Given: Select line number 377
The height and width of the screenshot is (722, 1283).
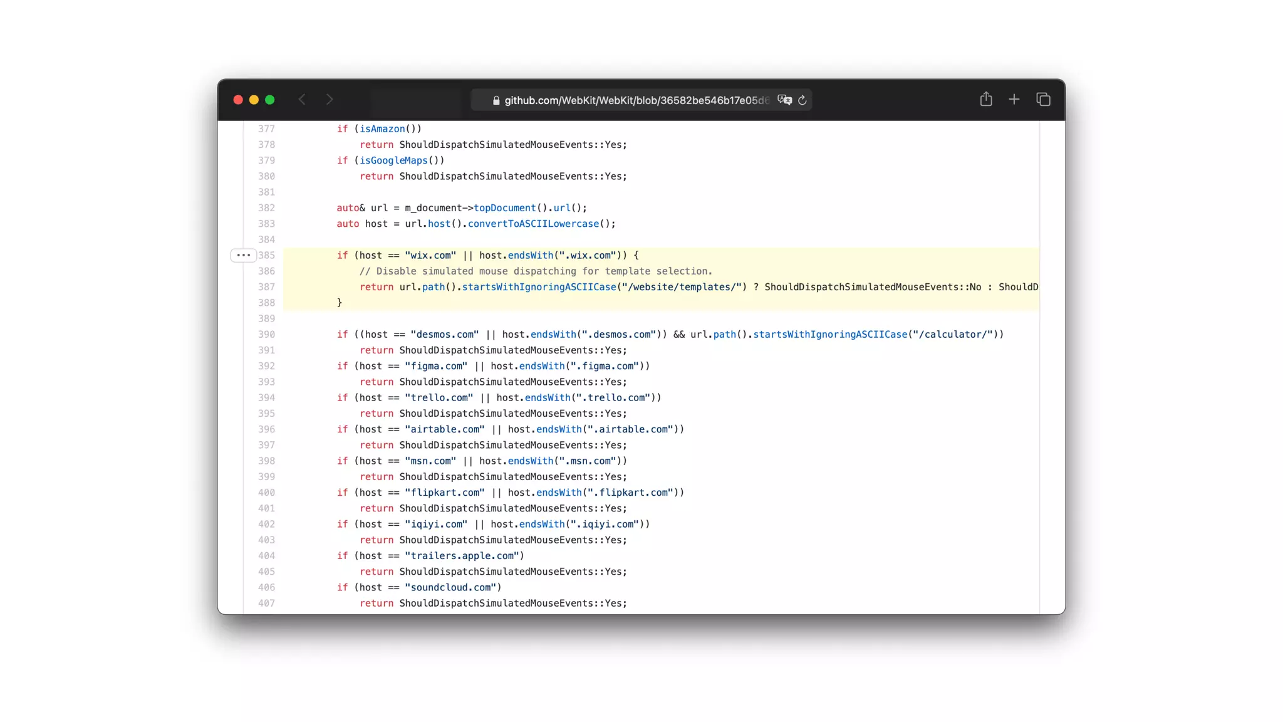Looking at the screenshot, I should click(x=266, y=128).
